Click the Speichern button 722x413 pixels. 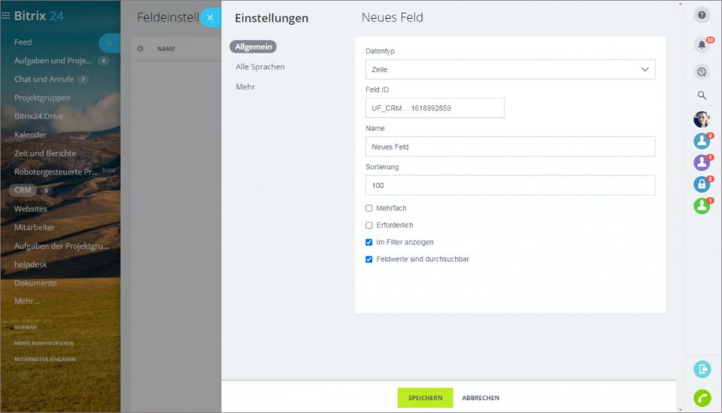(425, 398)
